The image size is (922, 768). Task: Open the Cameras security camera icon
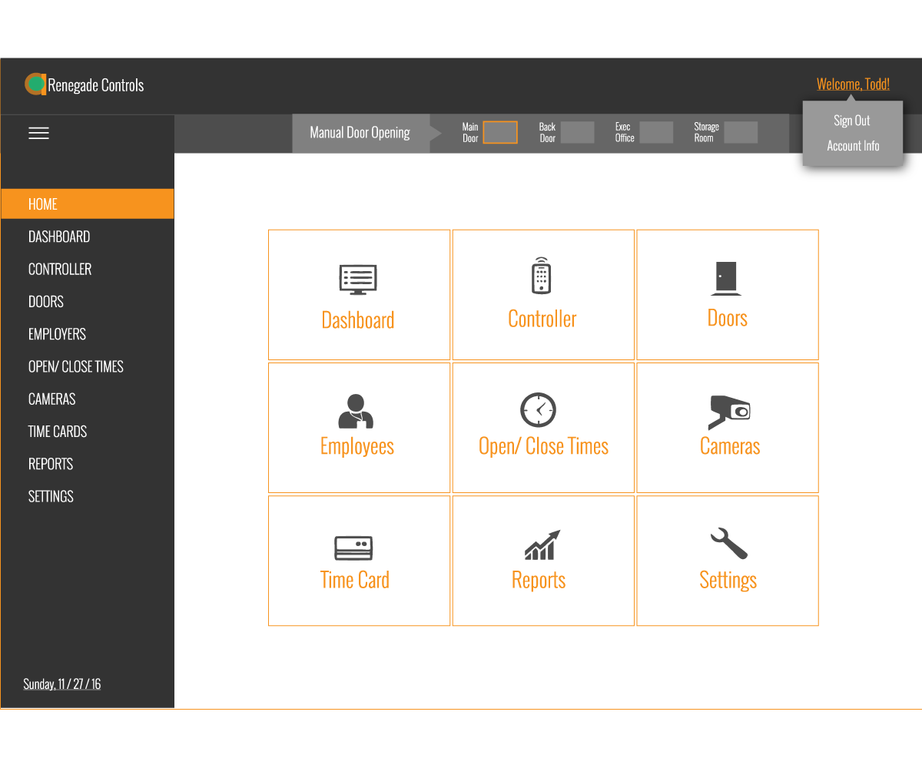point(729,412)
